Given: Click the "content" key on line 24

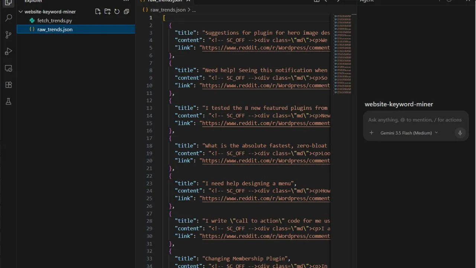Looking at the screenshot, I should [x=189, y=191].
